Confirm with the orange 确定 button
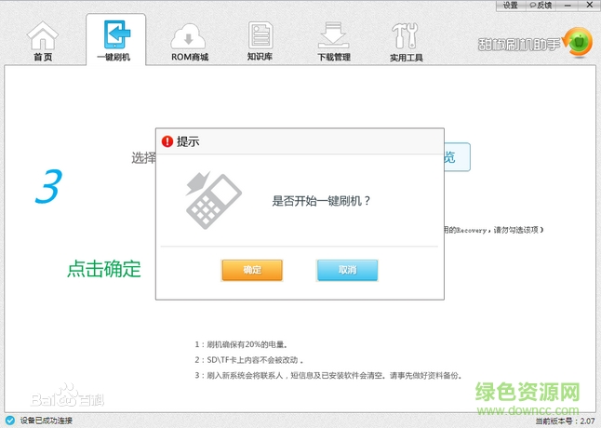Screen dimensions: 601x428 (x=252, y=270)
